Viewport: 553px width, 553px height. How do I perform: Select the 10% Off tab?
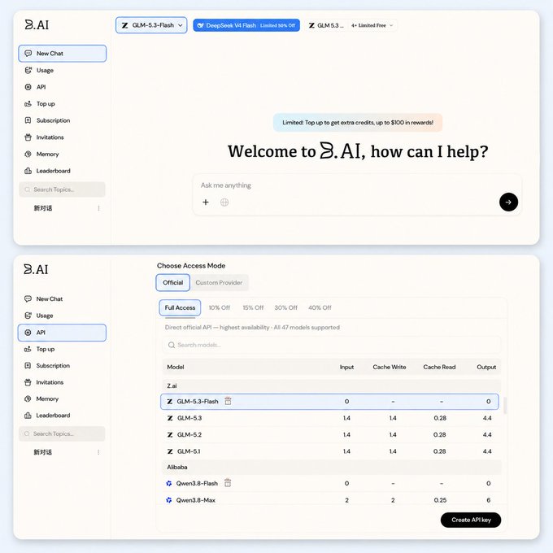tap(220, 307)
